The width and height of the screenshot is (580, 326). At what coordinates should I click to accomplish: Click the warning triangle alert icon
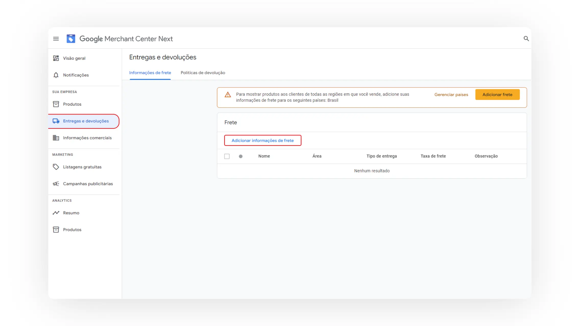(x=228, y=95)
